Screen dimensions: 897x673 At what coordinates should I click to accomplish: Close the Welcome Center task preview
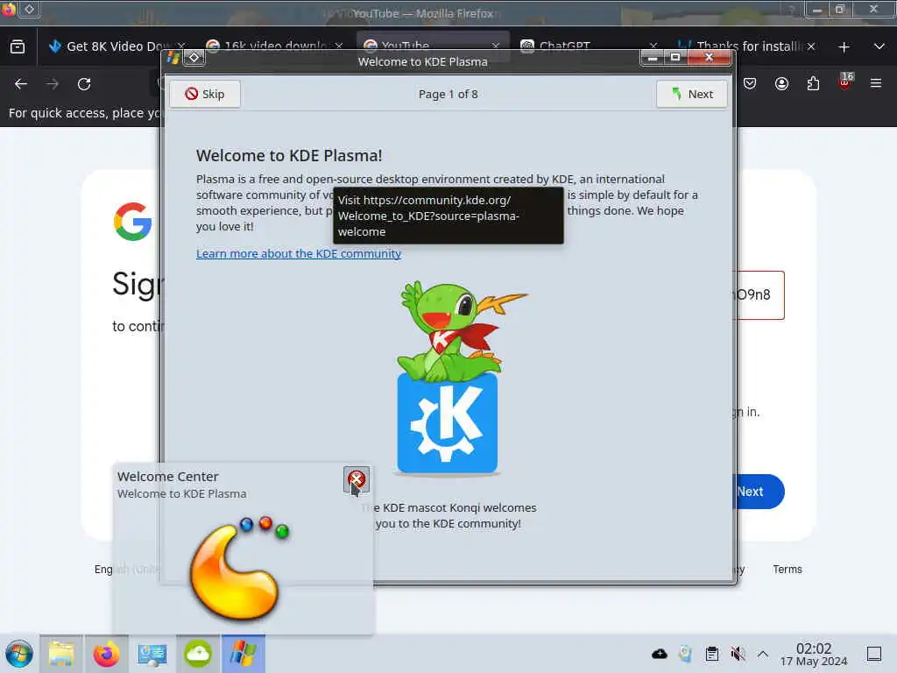click(x=357, y=479)
